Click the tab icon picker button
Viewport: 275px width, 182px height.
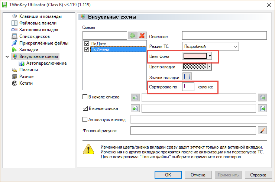(187, 77)
